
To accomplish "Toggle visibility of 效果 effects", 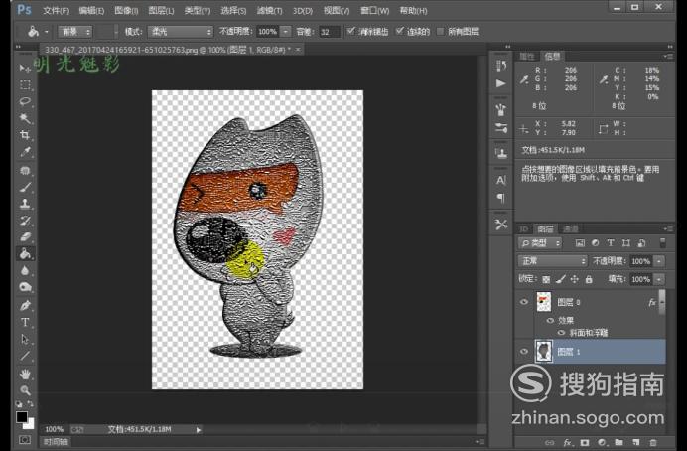I will [x=550, y=321].
